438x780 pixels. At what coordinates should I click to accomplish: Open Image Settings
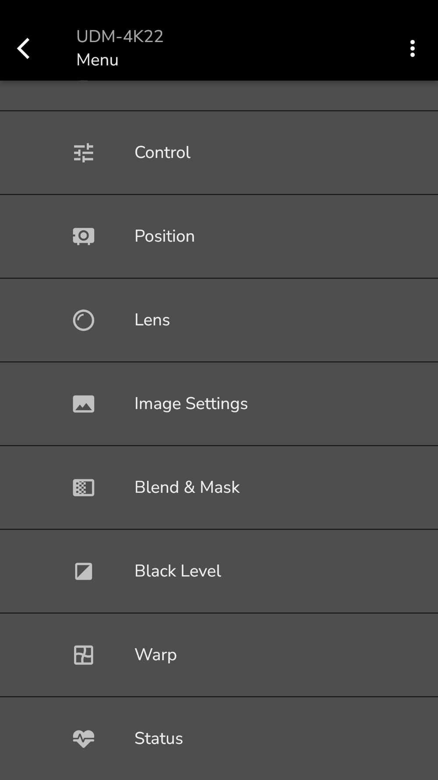coord(191,404)
